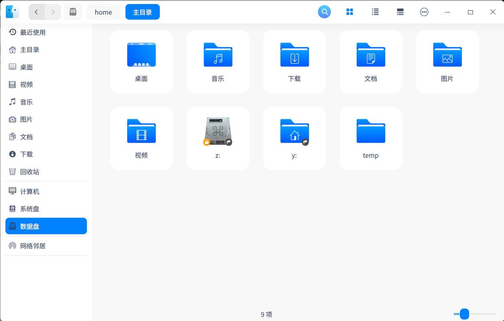Open the home breadcrumb entry

pos(103,12)
